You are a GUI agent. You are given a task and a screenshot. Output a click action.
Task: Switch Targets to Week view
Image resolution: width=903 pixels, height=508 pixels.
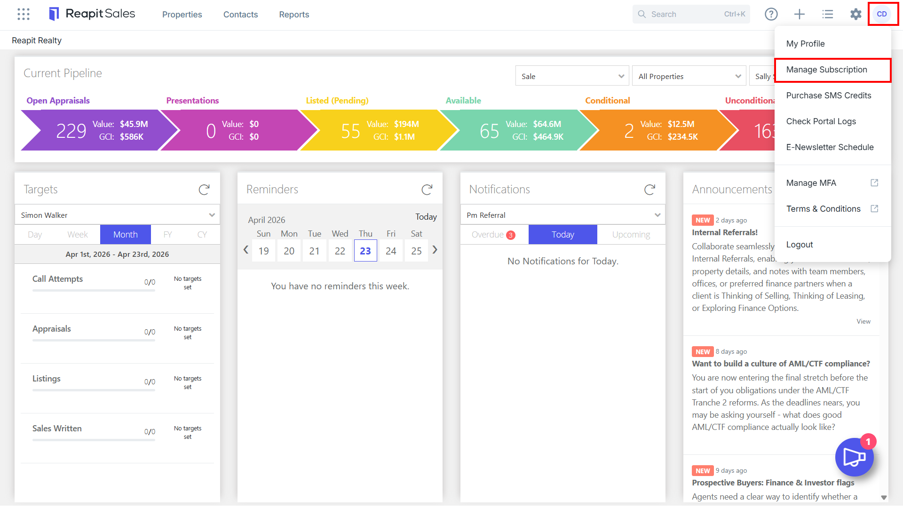click(78, 234)
